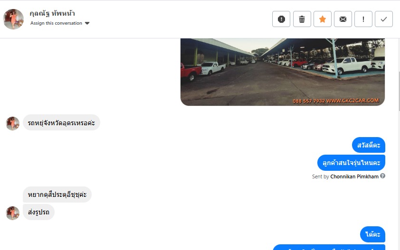This screenshot has width=400, height=250.
Task: Click the ส่งรูปรถ gray message bubble
Action: click(x=38, y=212)
